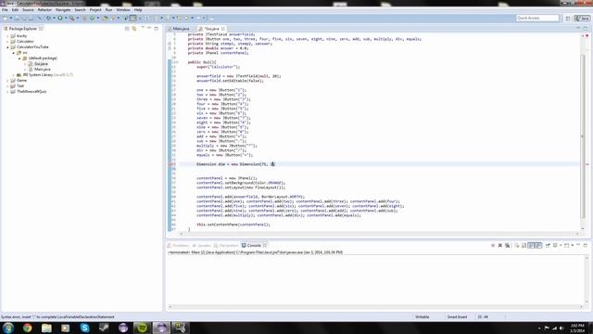Click the editor vertical scrollbar
Viewport: 593px width, 334px height.
click(x=583, y=136)
